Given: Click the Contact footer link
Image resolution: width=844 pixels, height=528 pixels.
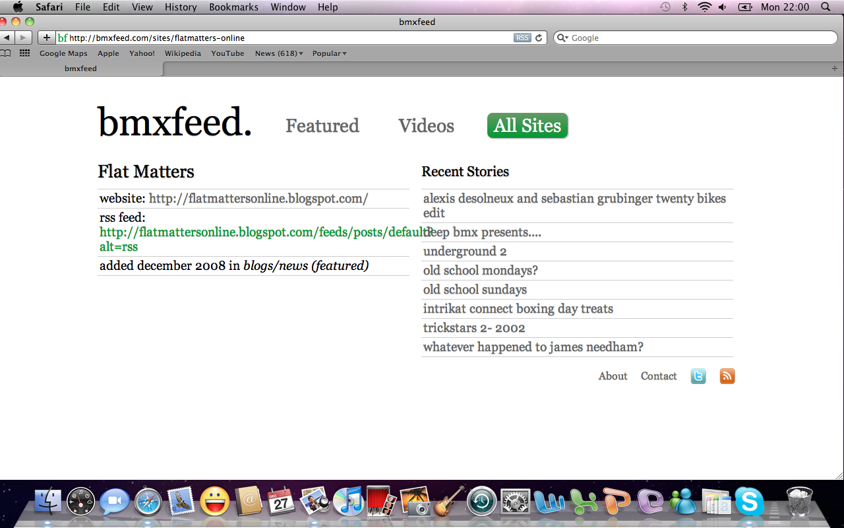Looking at the screenshot, I should (x=659, y=376).
